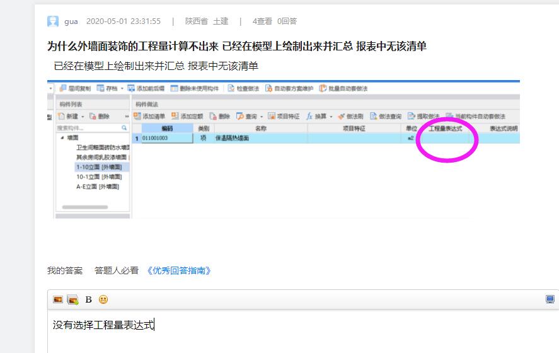Open the emoji smiley picker
The height and width of the screenshot is (353, 559).
click(103, 299)
